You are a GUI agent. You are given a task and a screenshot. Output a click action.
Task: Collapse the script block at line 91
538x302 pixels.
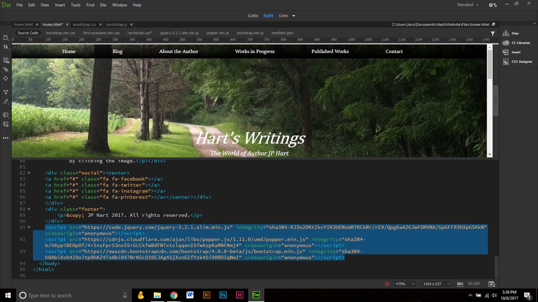click(x=29, y=228)
